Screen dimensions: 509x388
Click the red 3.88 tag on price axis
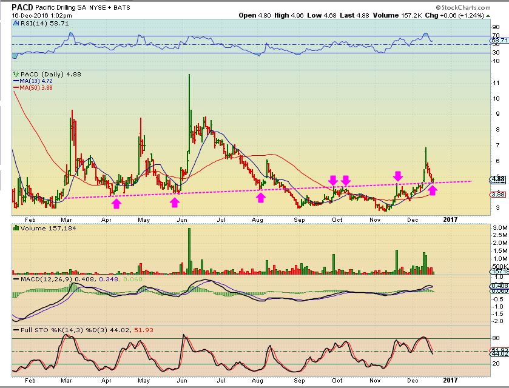coord(498,195)
